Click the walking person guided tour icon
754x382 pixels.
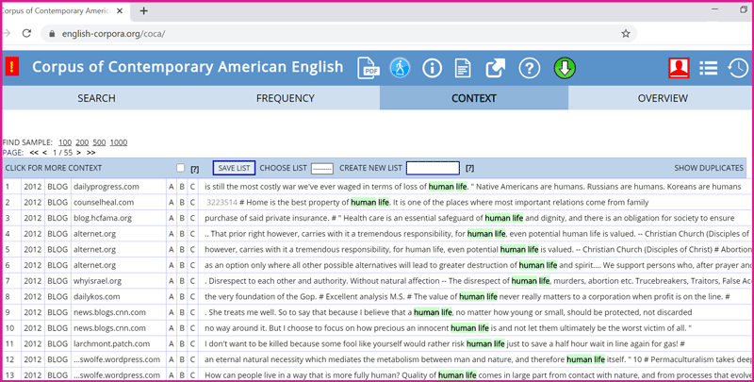pos(401,68)
